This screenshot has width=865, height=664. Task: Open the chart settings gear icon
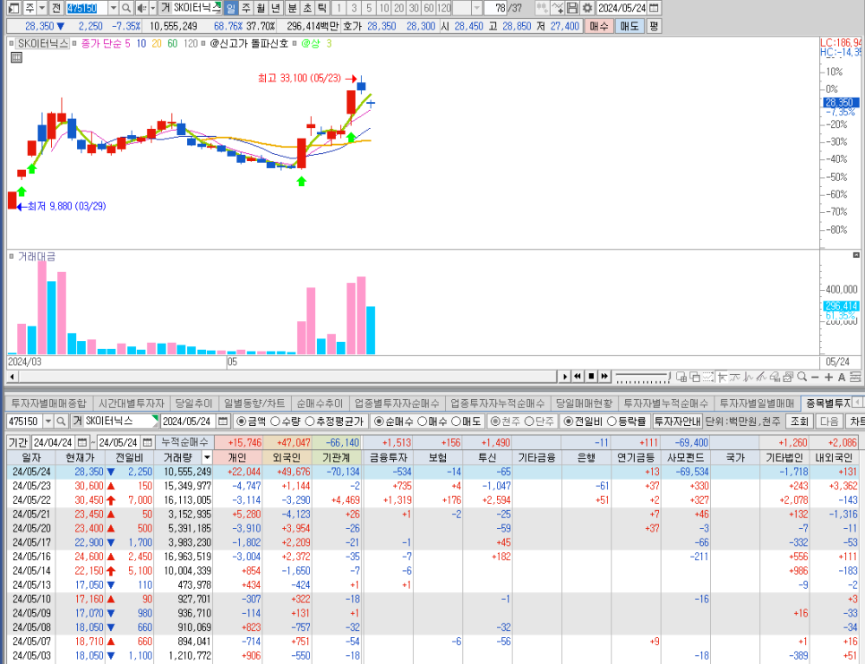pos(587,8)
